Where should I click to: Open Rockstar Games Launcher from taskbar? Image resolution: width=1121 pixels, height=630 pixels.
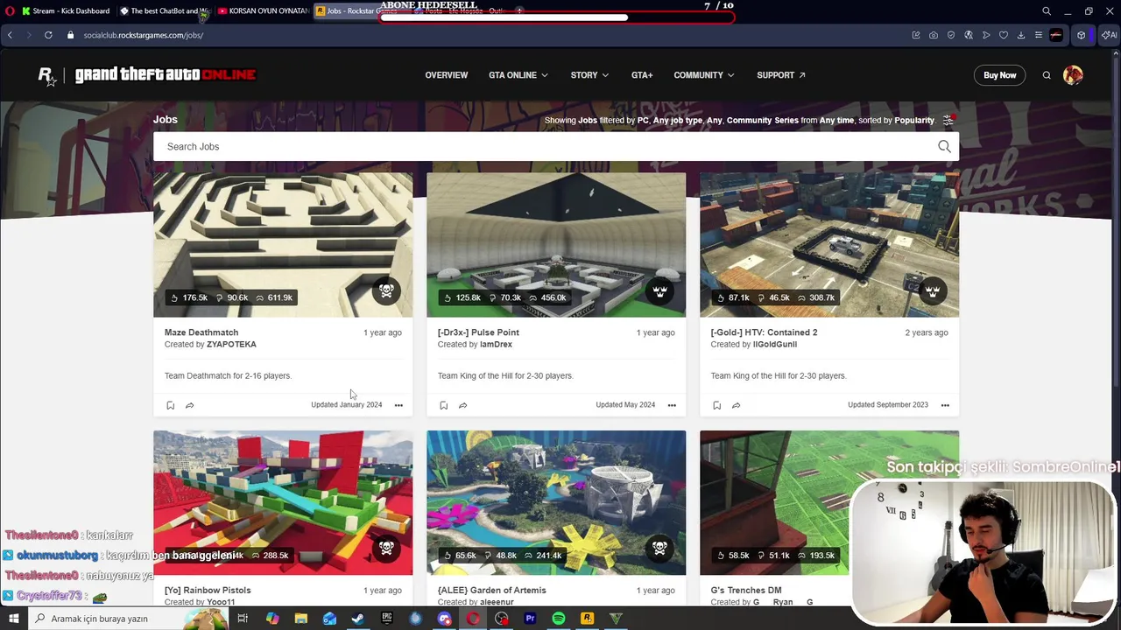[587, 619]
